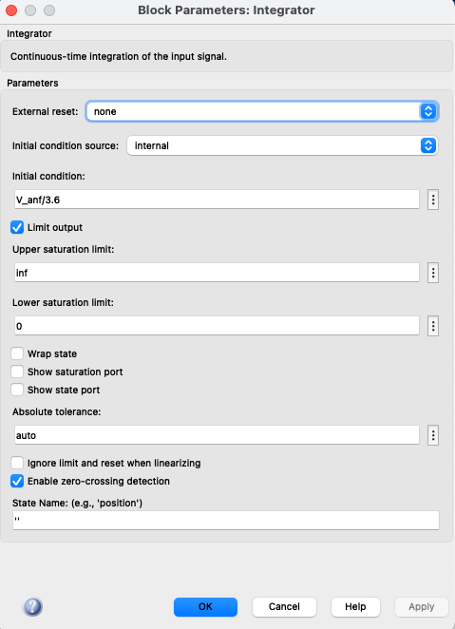Enable the Wrap state checkbox

tap(17, 353)
